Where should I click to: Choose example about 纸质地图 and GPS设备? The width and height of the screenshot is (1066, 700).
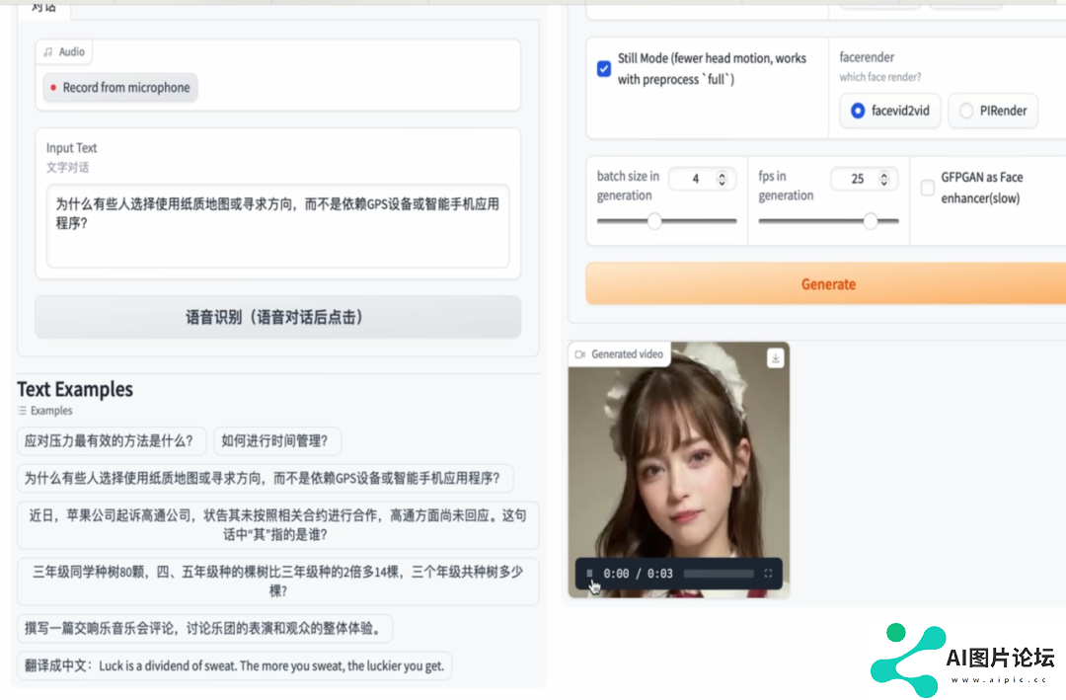coord(266,478)
